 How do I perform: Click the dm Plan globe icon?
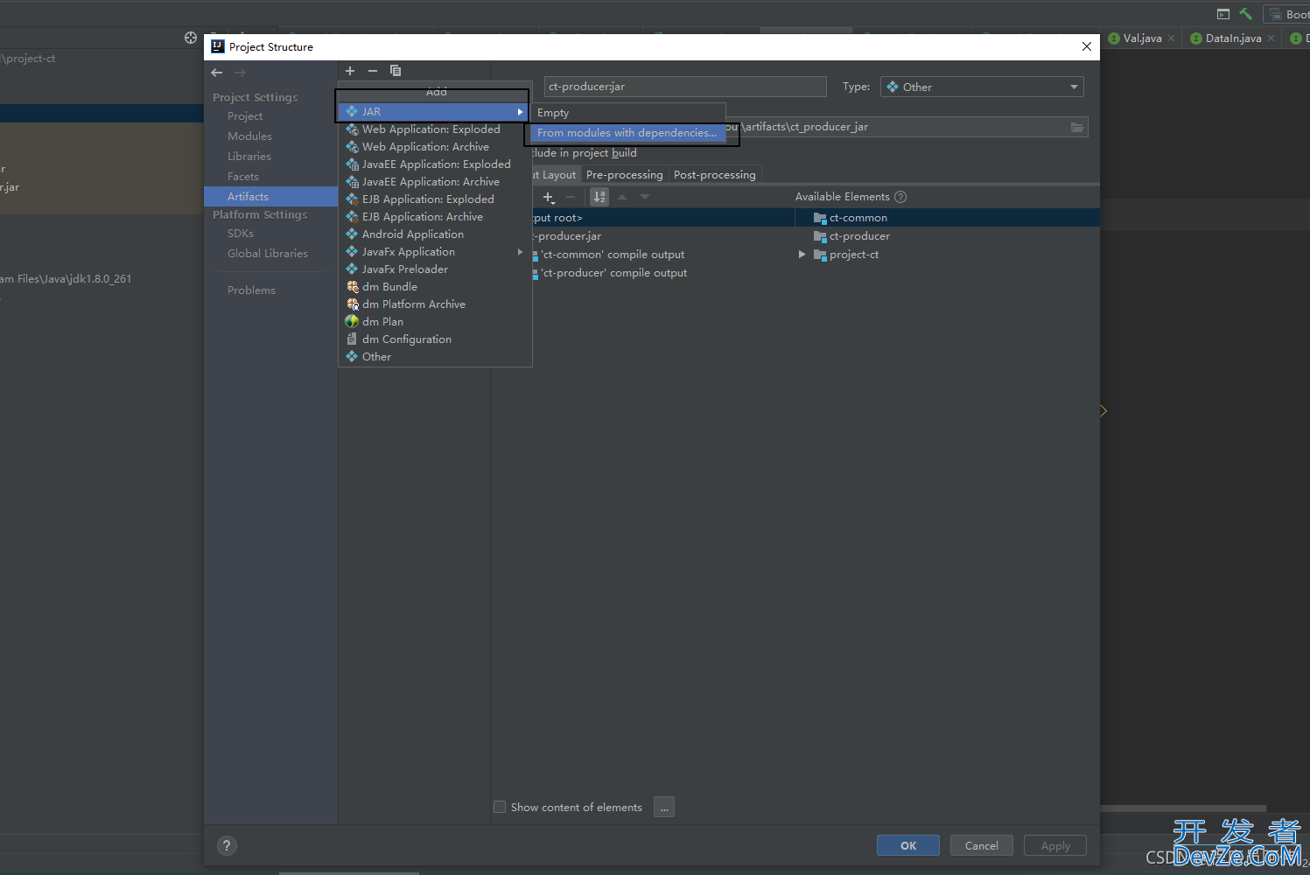(x=352, y=322)
